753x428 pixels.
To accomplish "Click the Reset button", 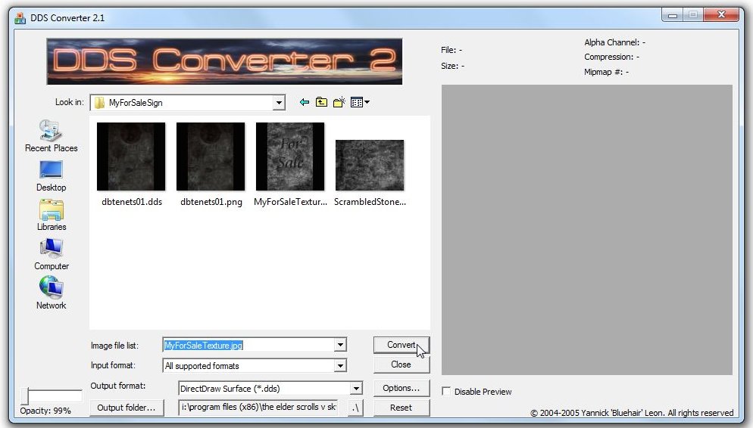I will point(401,408).
